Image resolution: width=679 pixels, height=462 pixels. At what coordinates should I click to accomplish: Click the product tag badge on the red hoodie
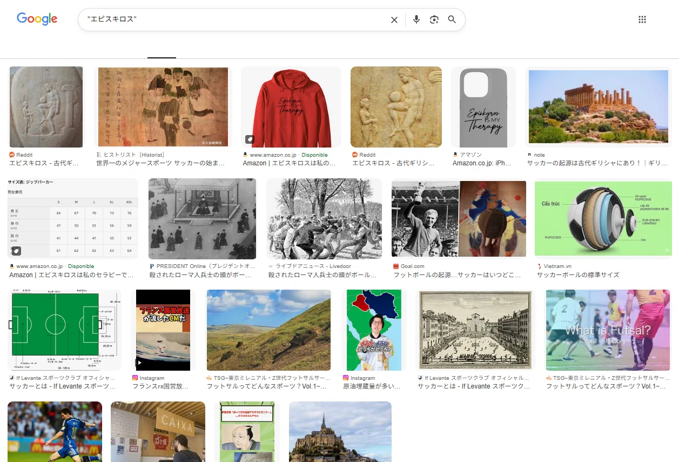(x=250, y=139)
